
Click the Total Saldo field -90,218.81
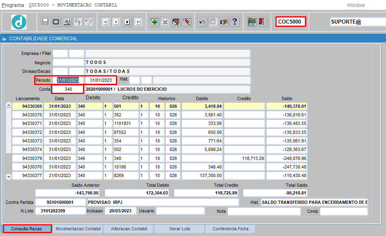(x=275, y=193)
